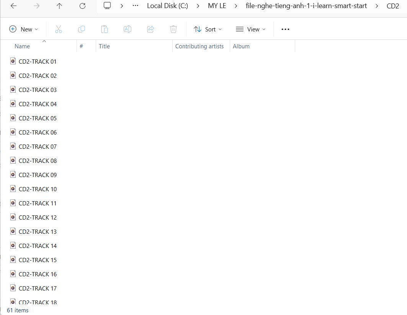This screenshot has height=315, width=407.
Task: Click the Paste clipboard icon
Action: (104, 29)
